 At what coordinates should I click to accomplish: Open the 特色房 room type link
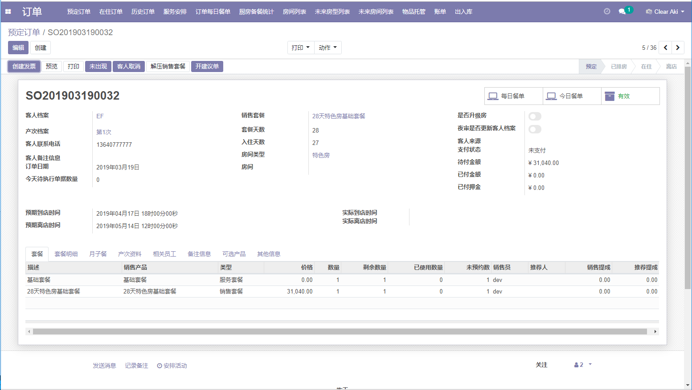321,155
